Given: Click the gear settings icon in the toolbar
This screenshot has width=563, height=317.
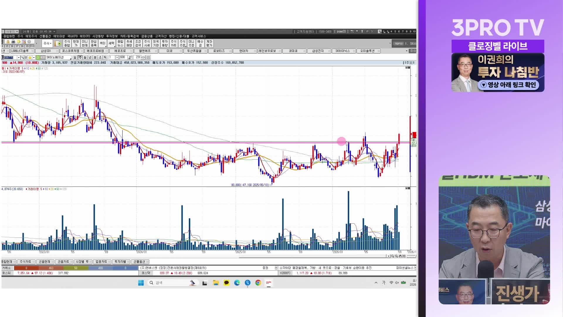Looking at the screenshot, I should [x=29, y=42].
